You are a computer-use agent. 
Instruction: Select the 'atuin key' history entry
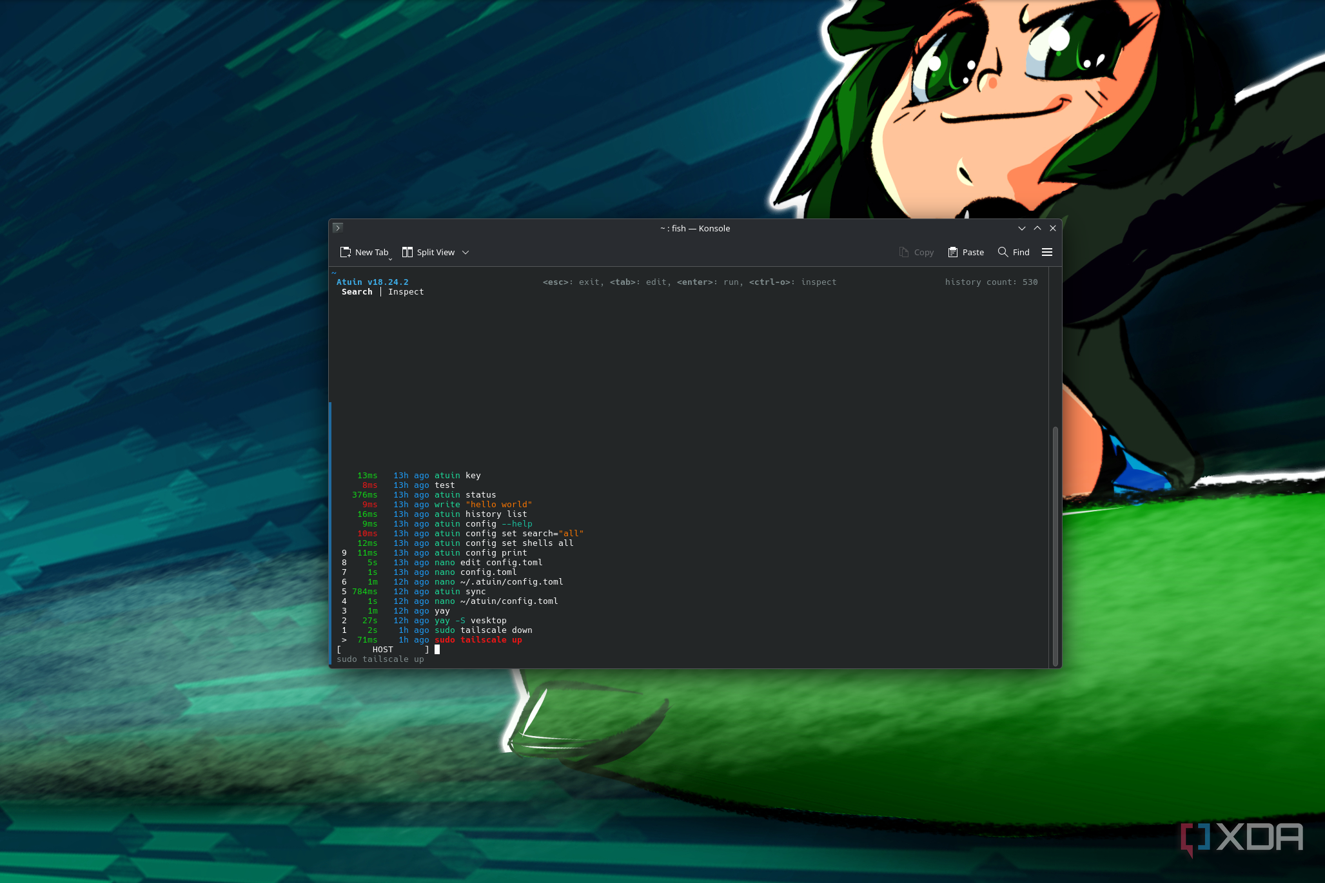click(x=457, y=476)
